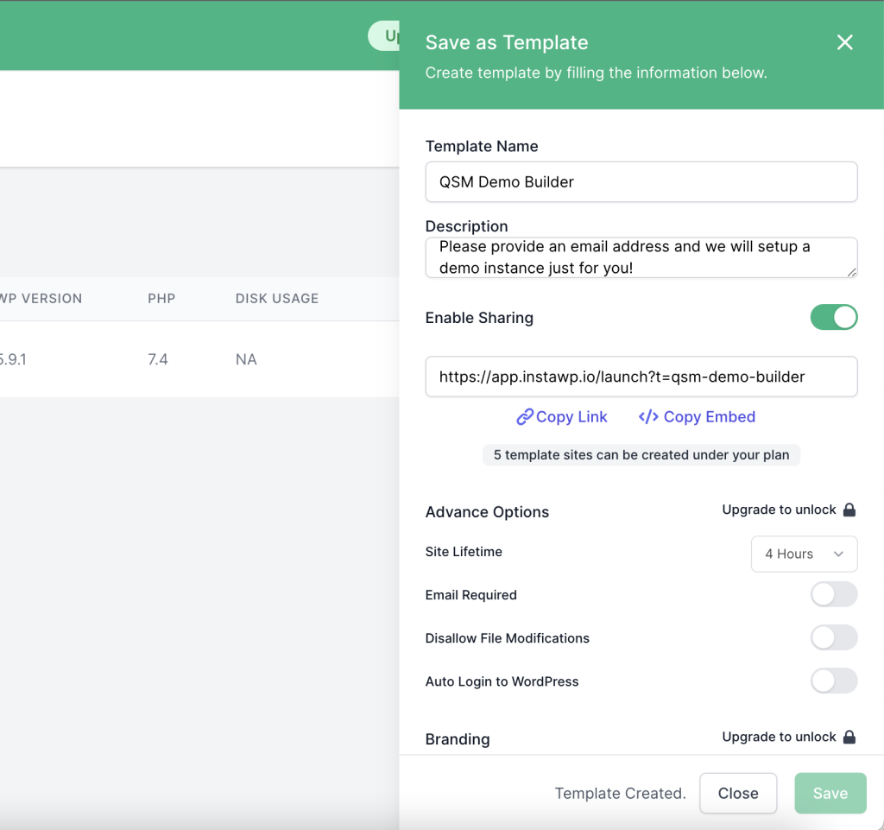Click the lock icon beside Branding
884x830 pixels.
click(x=849, y=737)
